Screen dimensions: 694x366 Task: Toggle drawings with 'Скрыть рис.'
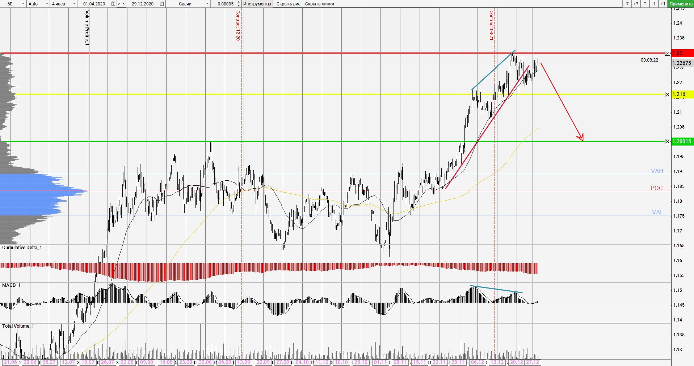[x=289, y=4]
